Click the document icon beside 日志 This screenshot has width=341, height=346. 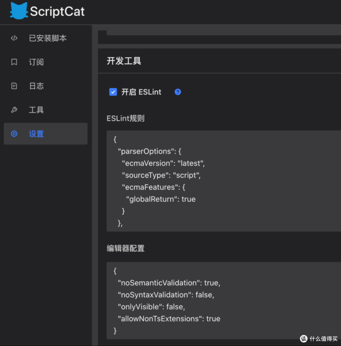click(x=14, y=86)
